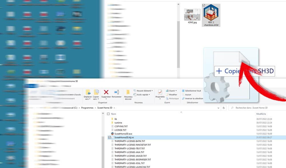Click the Nouveau dossier icon
The image size is (286, 168).
click(128, 92)
